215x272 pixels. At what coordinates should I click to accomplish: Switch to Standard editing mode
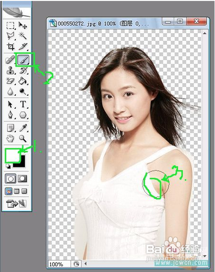(10, 179)
